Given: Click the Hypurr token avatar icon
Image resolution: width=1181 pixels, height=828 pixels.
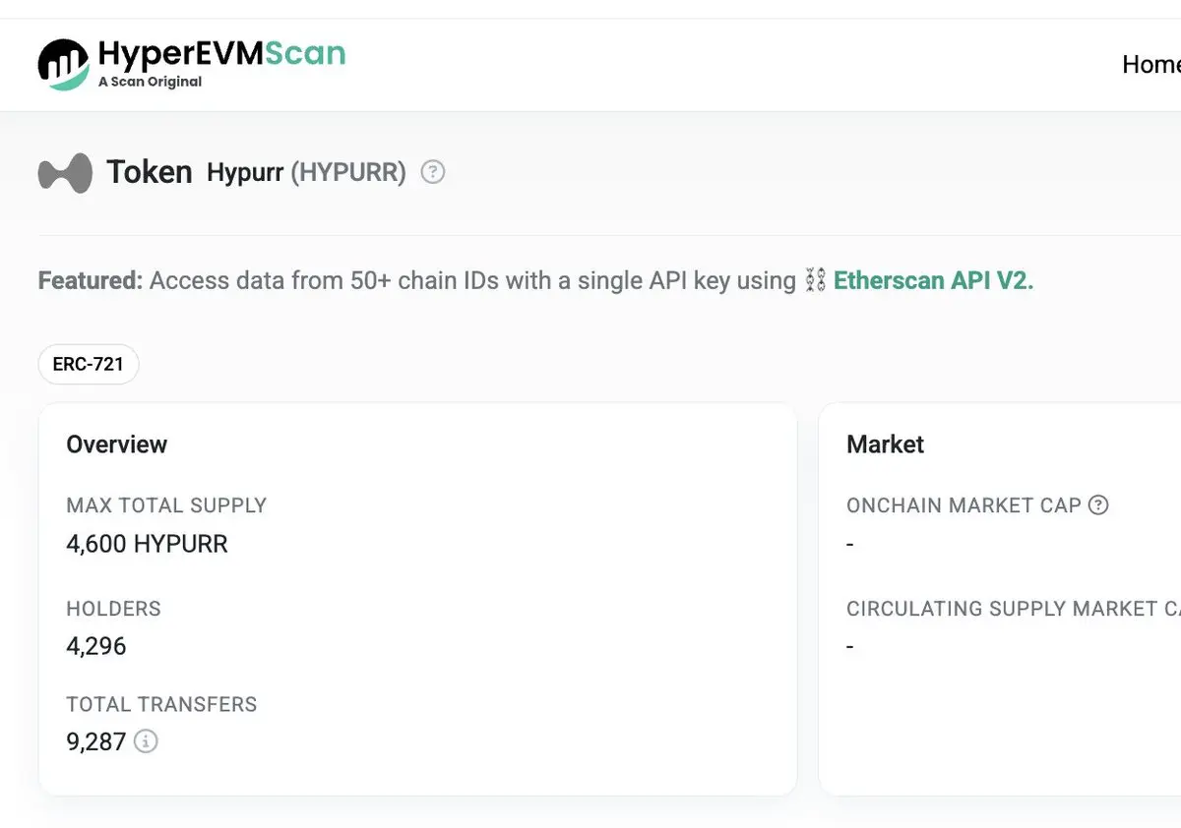Looking at the screenshot, I should 65,173.
